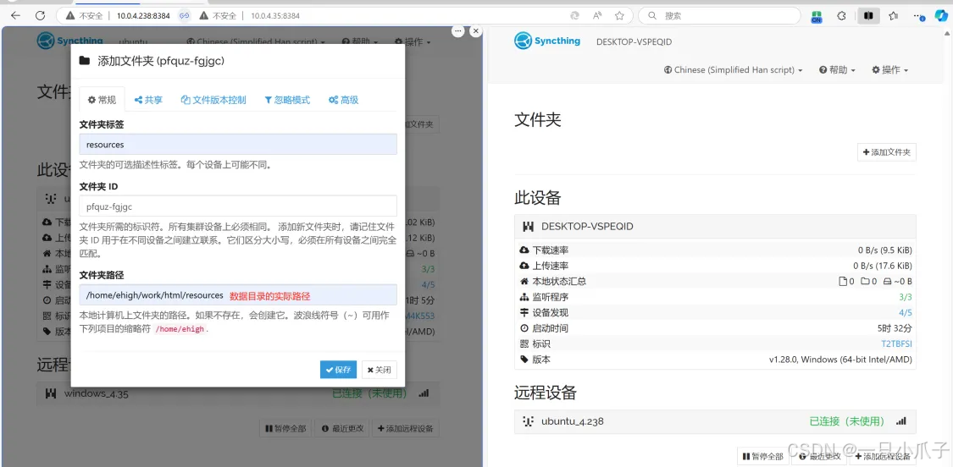This screenshot has height=467, width=953.
Task: Add page to favorites with star icon
Action: (619, 16)
